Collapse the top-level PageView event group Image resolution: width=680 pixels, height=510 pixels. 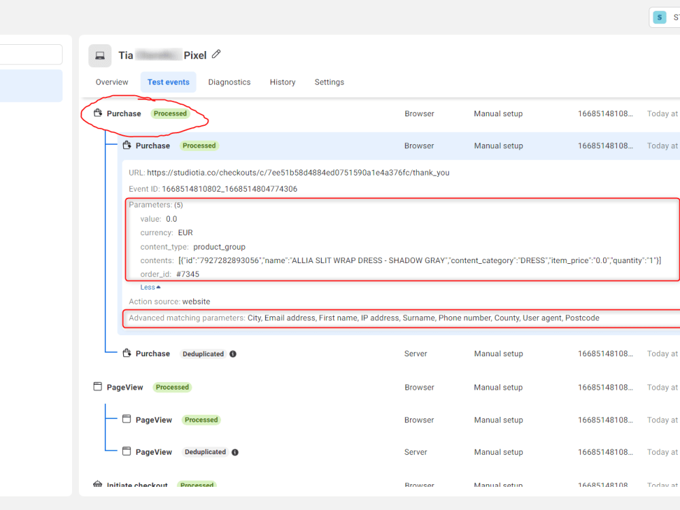tap(380, 388)
